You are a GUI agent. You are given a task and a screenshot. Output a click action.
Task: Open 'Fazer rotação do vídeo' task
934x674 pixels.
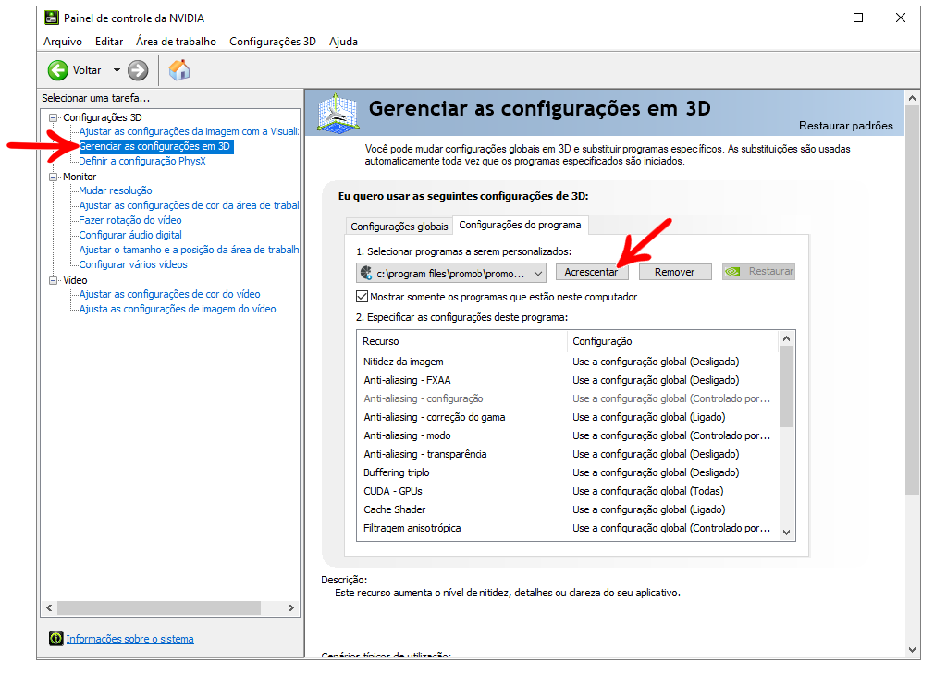coord(130,220)
